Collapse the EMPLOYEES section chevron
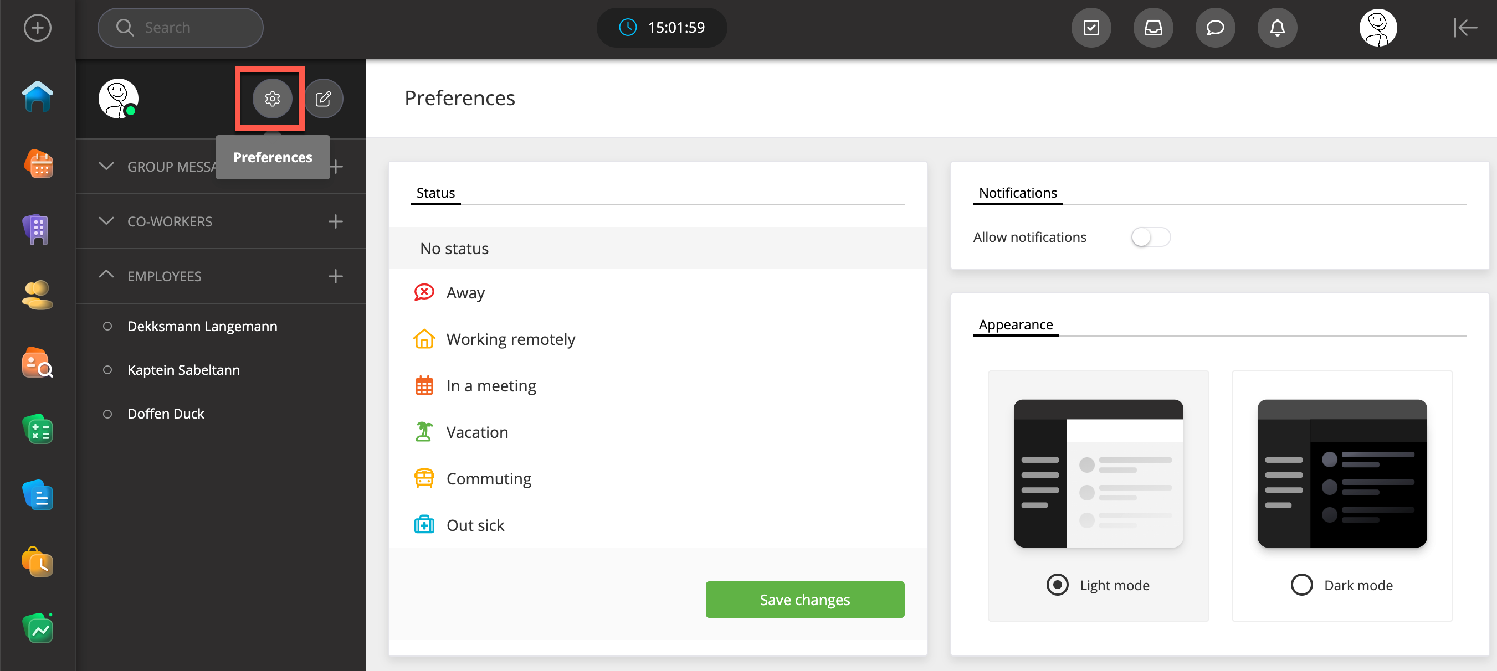The width and height of the screenshot is (1497, 671). point(106,275)
